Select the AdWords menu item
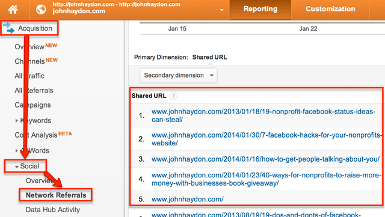The width and height of the screenshot is (385, 217). (35, 150)
